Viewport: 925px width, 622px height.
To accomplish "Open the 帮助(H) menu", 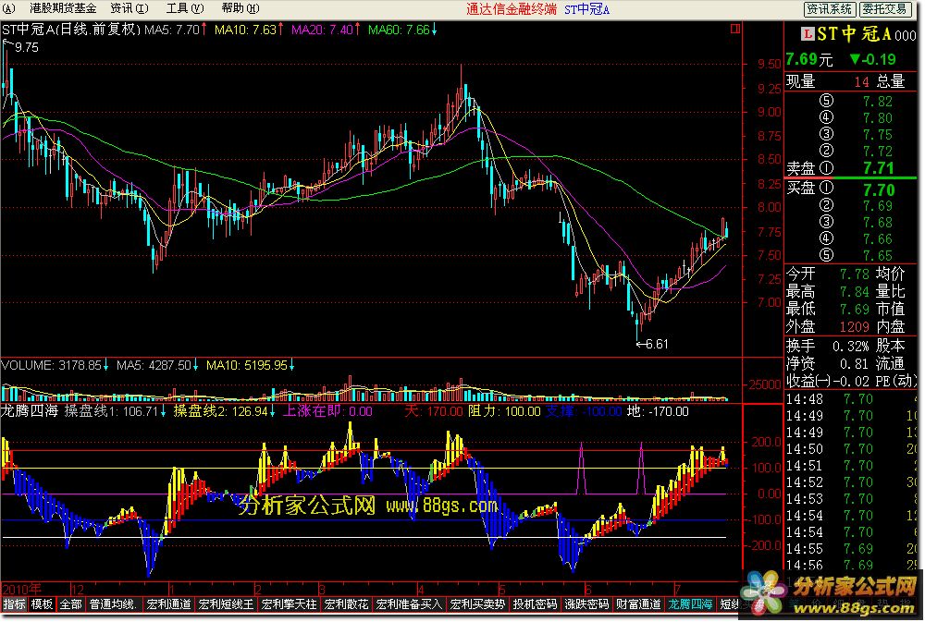I will point(240,8).
